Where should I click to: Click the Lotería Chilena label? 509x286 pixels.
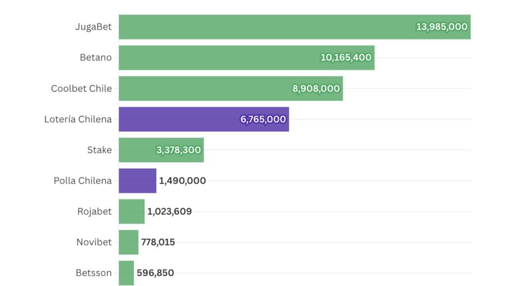coord(78,119)
